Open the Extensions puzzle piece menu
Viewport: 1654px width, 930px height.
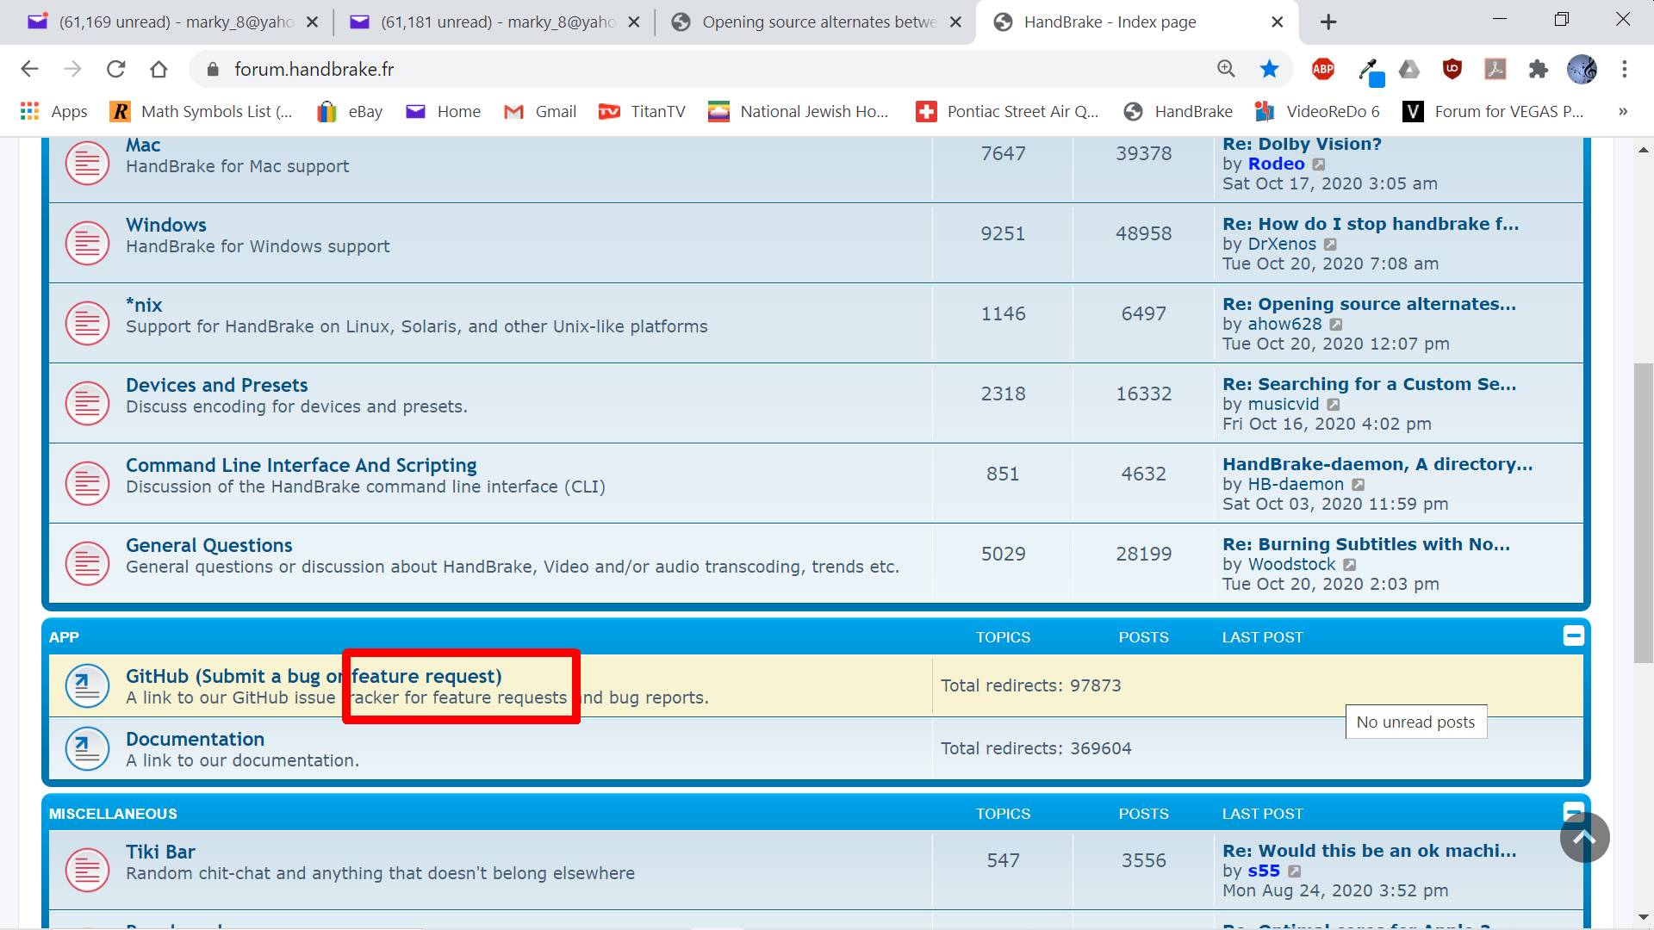click(1539, 69)
